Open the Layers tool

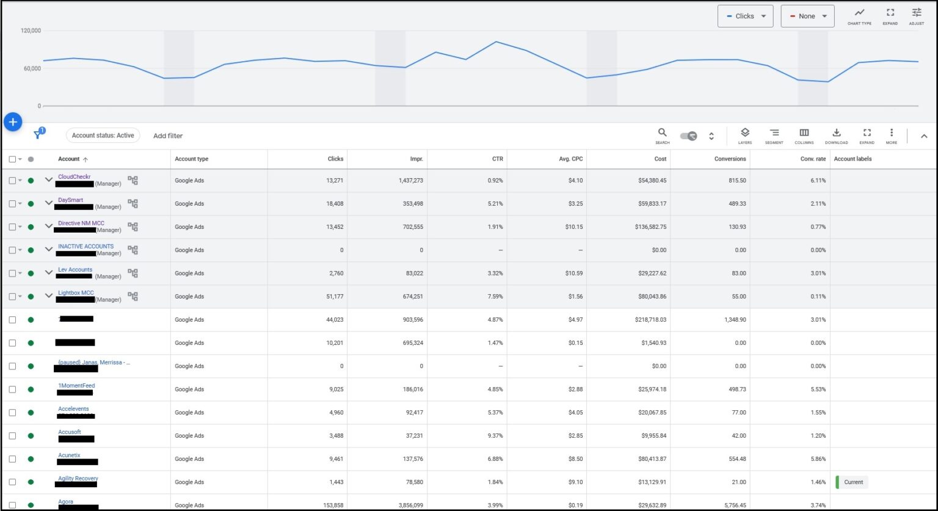744,135
